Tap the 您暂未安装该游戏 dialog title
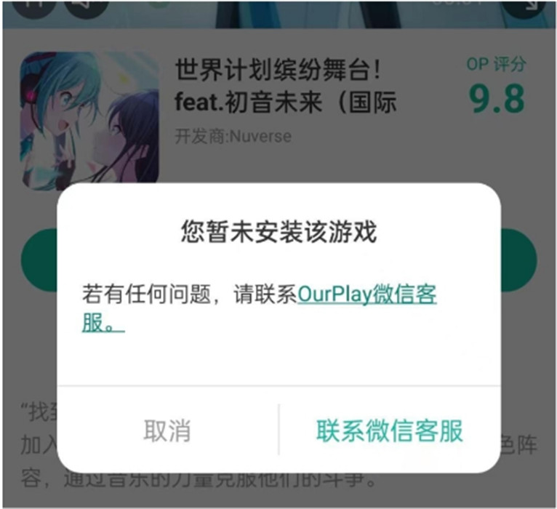 (278, 231)
